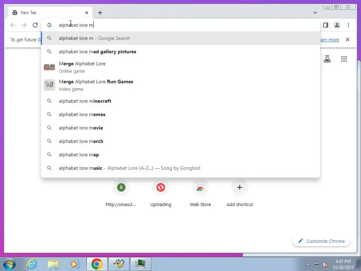Click the Google icon in address bar
The image size is (361, 271).
(49, 25)
